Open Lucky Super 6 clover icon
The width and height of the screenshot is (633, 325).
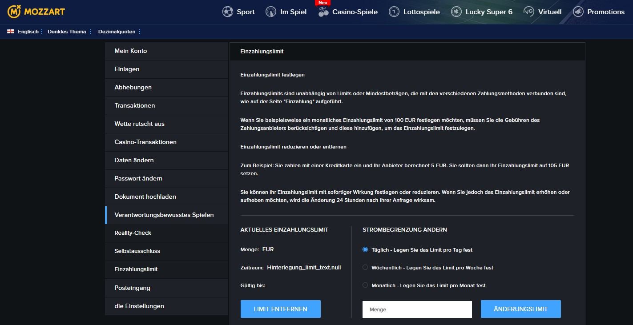456,12
